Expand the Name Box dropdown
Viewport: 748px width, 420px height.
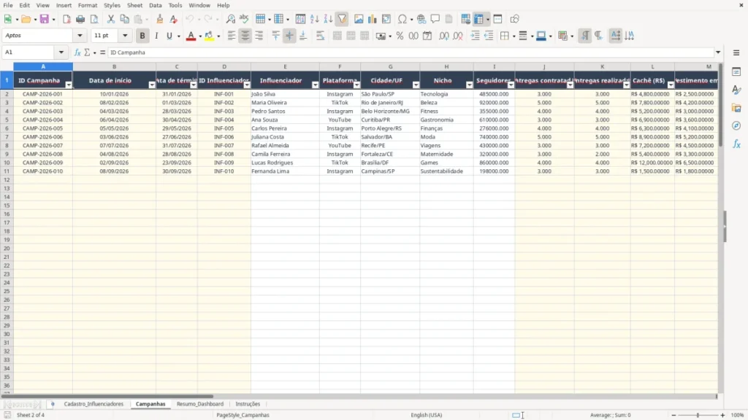[x=61, y=52]
